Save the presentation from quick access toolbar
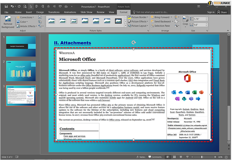Image resolution: width=232 pixels, height=160 pixels. 6,6
